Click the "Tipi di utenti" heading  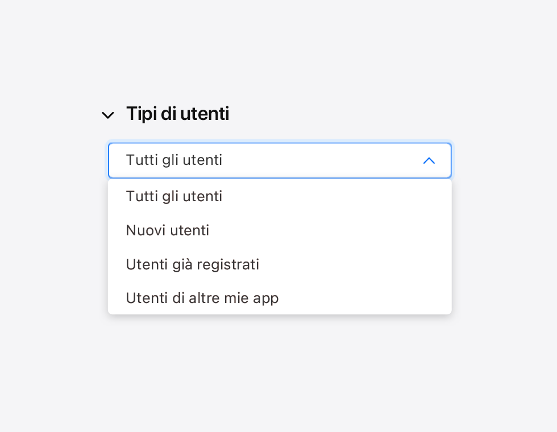pos(177,114)
